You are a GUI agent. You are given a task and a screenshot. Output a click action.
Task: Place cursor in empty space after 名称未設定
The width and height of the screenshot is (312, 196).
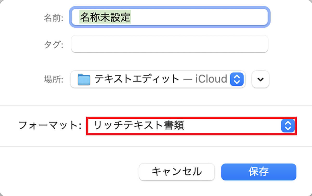[198, 18]
